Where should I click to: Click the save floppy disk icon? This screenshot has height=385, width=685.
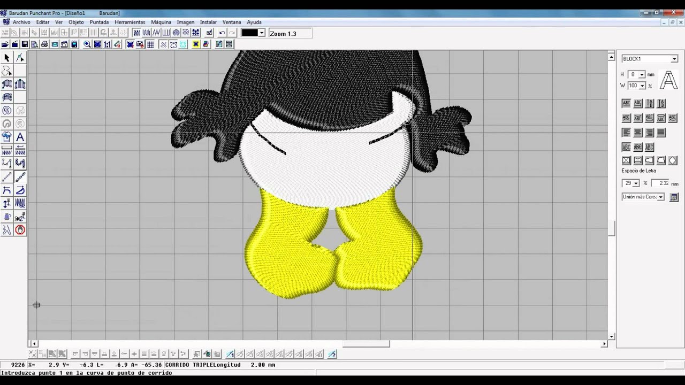tap(25, 44)
